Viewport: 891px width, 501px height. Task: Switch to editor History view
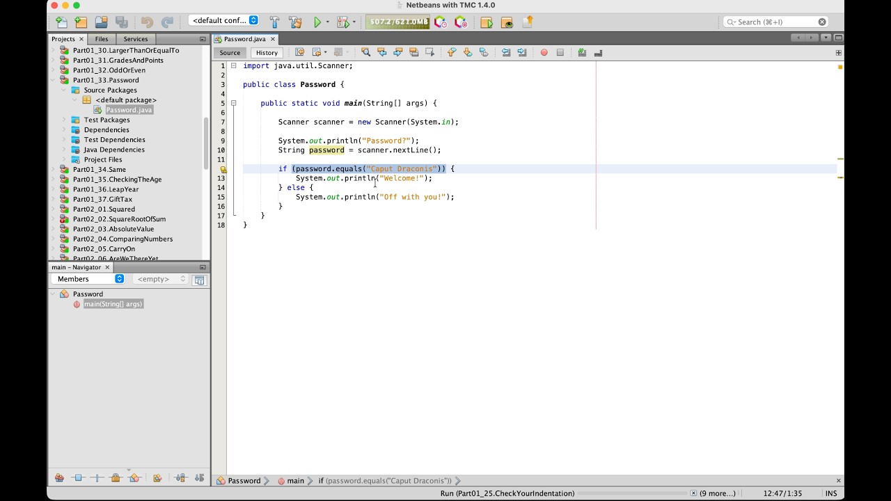pos(267,53)
